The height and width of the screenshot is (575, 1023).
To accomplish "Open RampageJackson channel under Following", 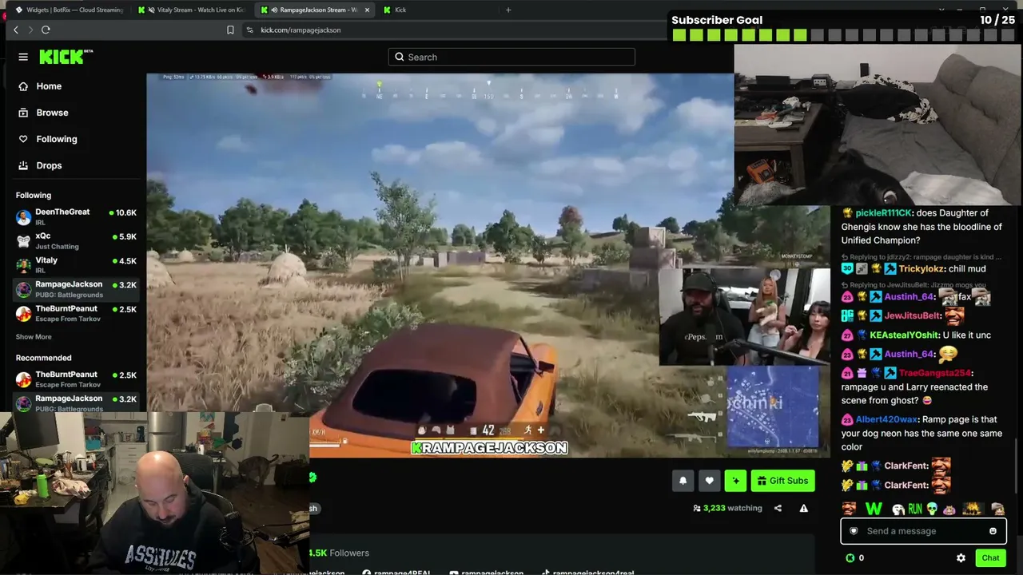I will pyautogui.click(x=77, y=288).
